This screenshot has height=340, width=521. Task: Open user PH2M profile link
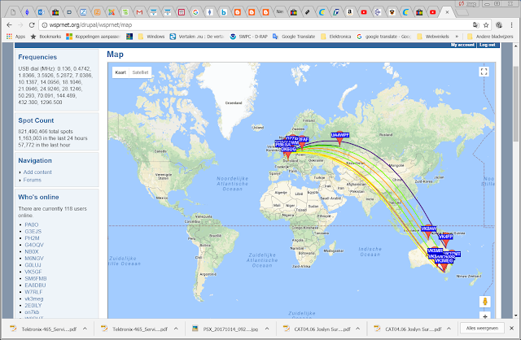(x=32, y=238)
